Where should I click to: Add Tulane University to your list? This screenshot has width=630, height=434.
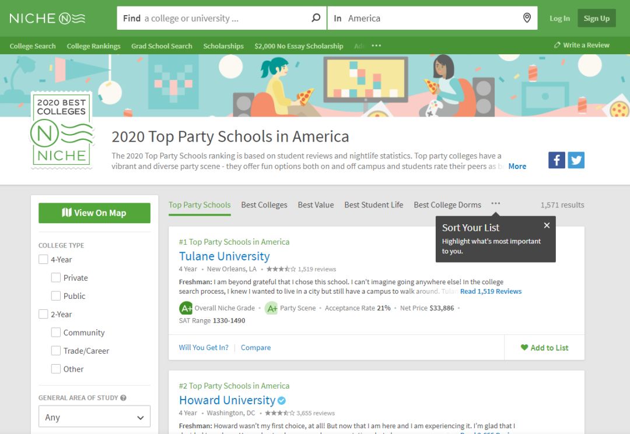(544, 348)
